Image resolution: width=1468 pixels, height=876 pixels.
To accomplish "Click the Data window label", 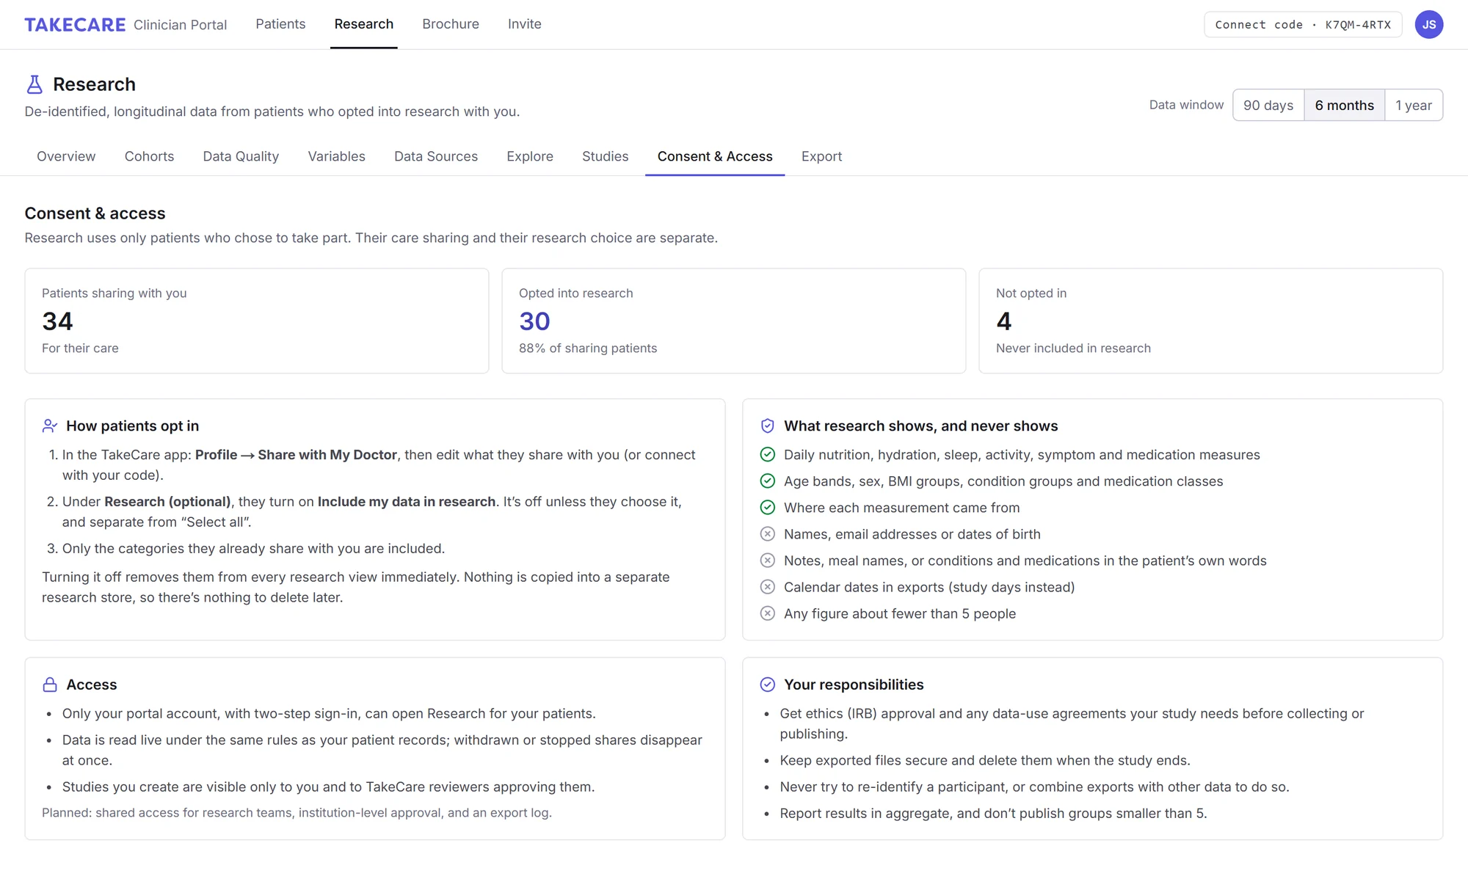I will (1186, 105).
